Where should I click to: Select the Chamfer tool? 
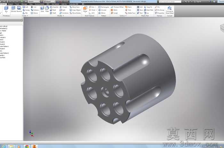click(54, 7)
